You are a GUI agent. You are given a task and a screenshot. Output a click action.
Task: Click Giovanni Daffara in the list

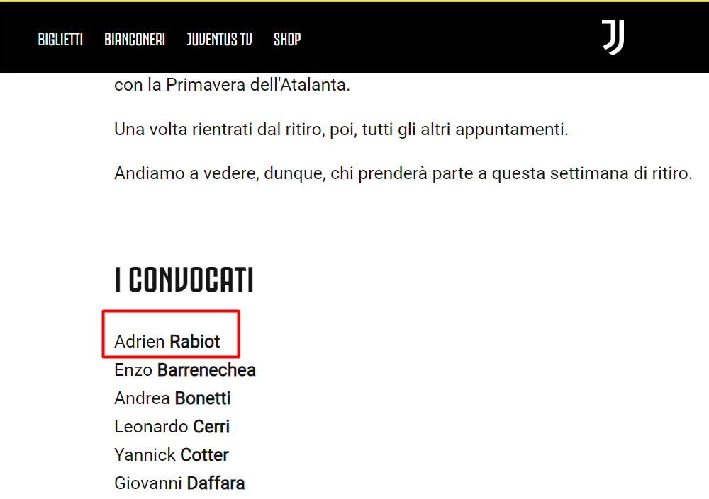pos(179,483)
